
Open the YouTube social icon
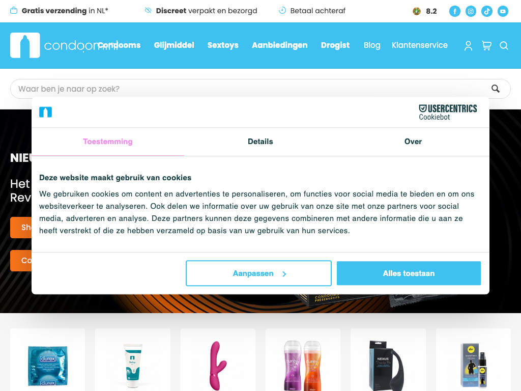[x=503, y=11]
